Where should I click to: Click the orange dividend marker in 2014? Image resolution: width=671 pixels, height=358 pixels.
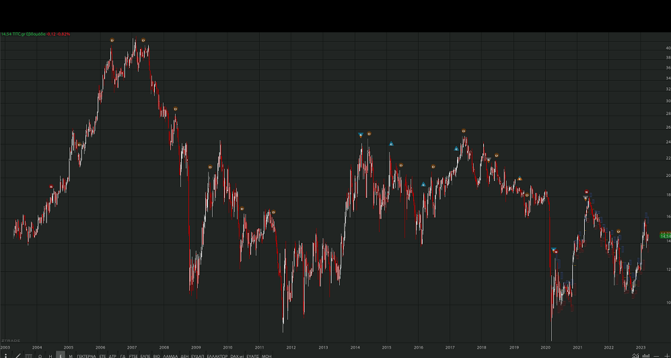[x=369, y=134]
